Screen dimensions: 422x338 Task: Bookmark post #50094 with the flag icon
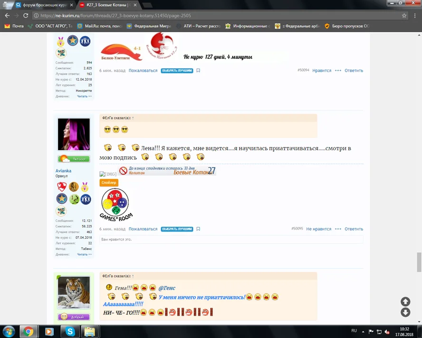coord(198,70)
